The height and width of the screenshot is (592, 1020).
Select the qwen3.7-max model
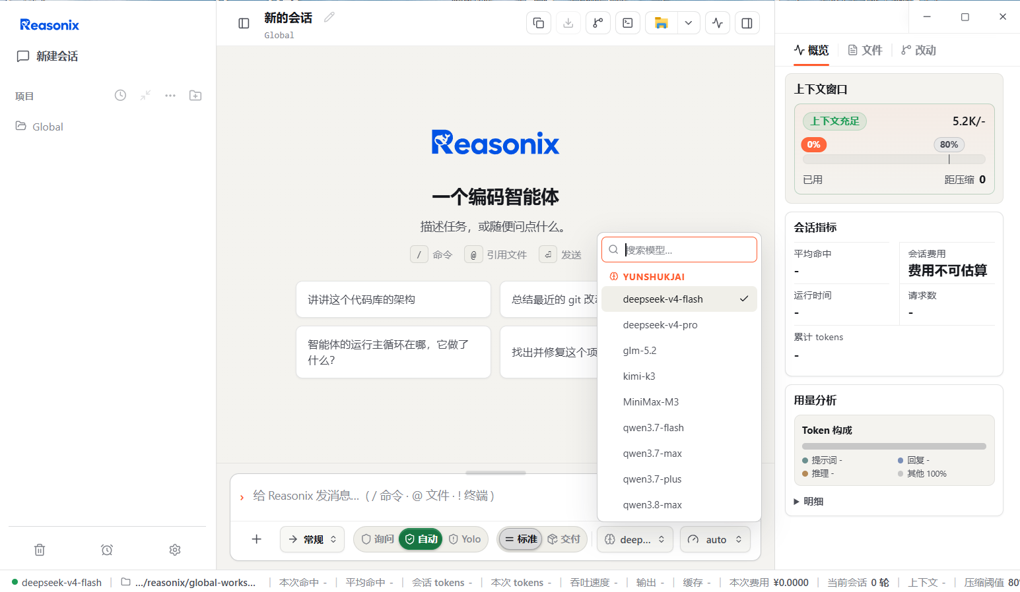[x=679, y=454]
